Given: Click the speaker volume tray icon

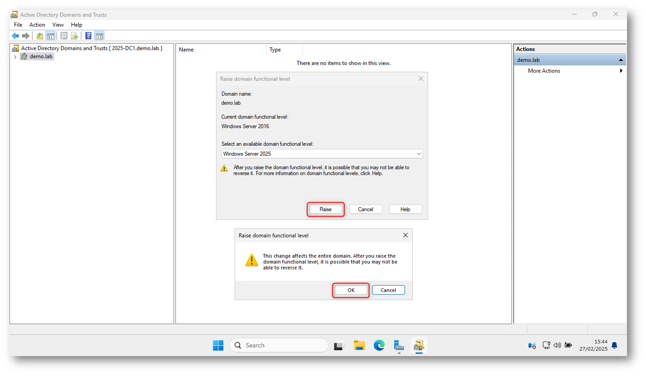Looking at the screenshot, I should coord(557,345).
